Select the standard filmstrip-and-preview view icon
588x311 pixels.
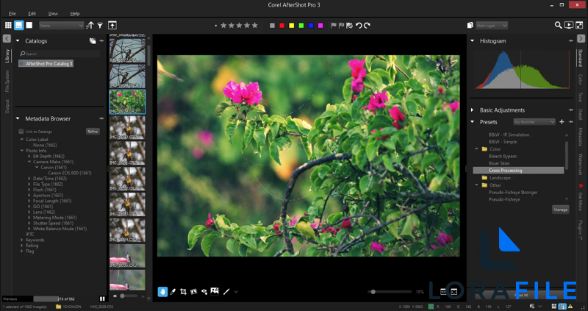pyautogui.click(x=19, y=25)
